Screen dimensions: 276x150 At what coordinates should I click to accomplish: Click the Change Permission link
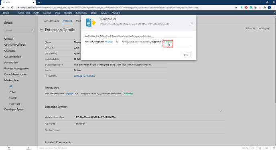(84, 76)
